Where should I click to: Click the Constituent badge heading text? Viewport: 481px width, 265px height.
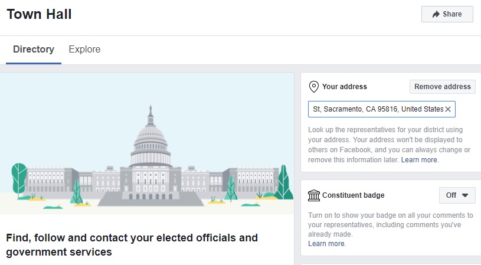click(353, 195)
